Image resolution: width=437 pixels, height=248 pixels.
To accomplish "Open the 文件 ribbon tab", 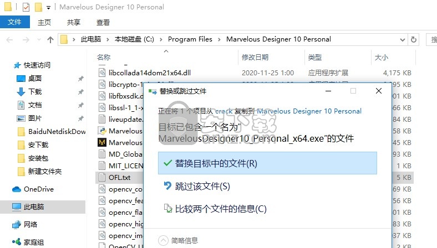I will point(14,22).
